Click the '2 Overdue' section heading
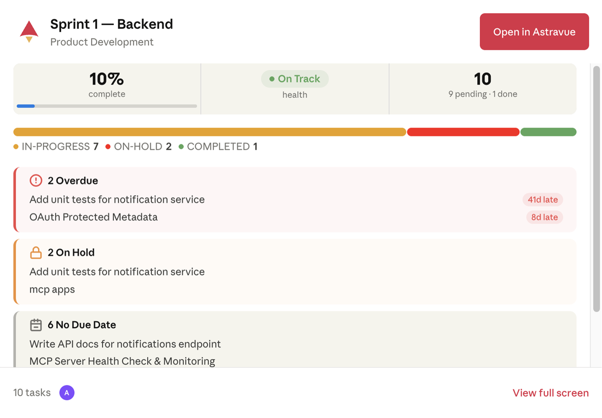 click(73, 180)
